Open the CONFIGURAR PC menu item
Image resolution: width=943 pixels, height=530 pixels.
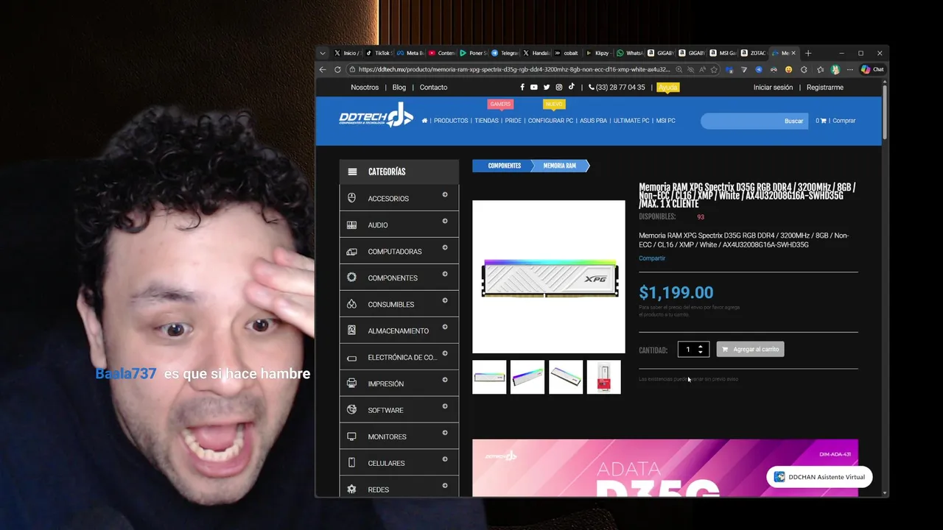(x=550, y=121)
